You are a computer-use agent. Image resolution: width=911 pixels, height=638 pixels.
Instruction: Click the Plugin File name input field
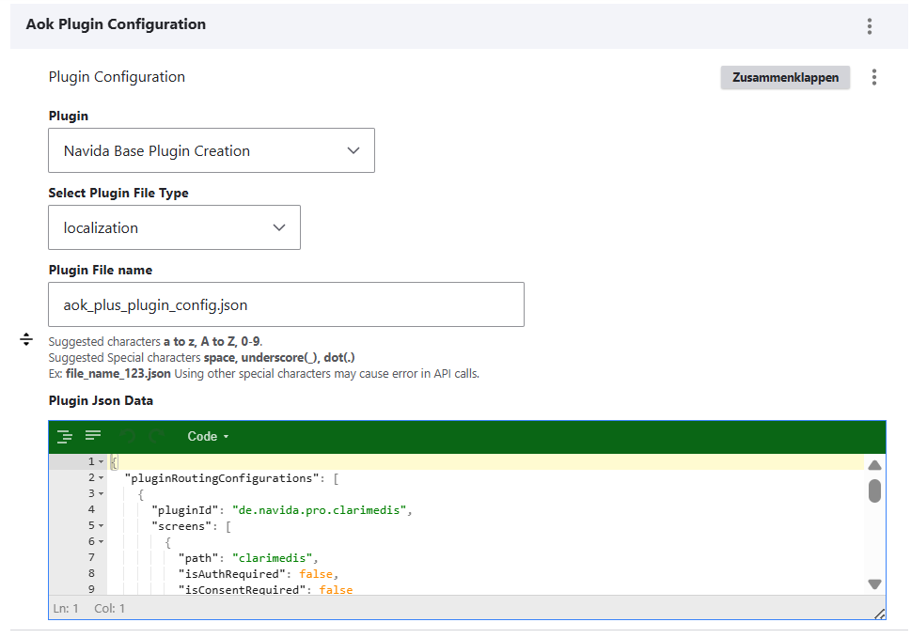click(x=286, y=304)
